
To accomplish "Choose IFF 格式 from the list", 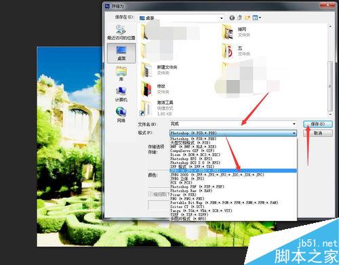I will tap(233, 167).
